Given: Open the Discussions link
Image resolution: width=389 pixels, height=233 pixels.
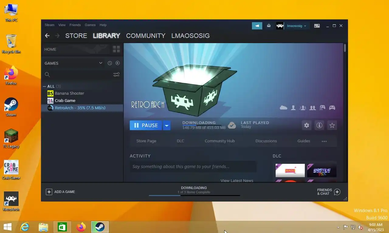Looking at the screenshot, I should (x=266, y=141).
